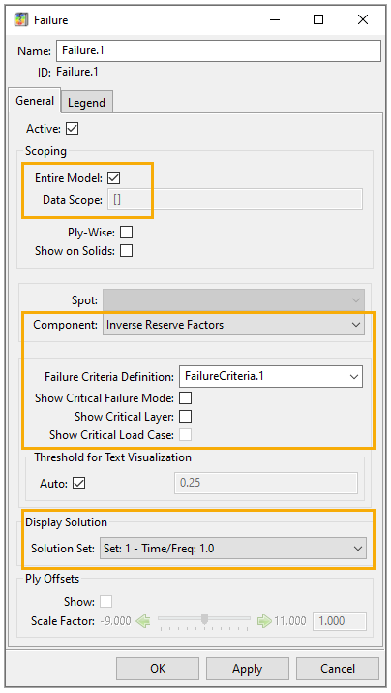
Task: Minimize the Failure dialog window
Action: point(275,20)
